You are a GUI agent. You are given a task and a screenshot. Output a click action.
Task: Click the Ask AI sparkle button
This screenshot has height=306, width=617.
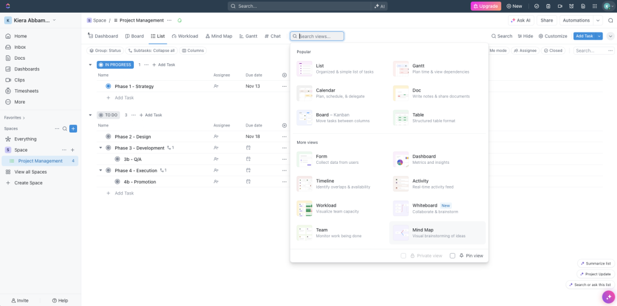pyautogui.click(x=521, y=20)
